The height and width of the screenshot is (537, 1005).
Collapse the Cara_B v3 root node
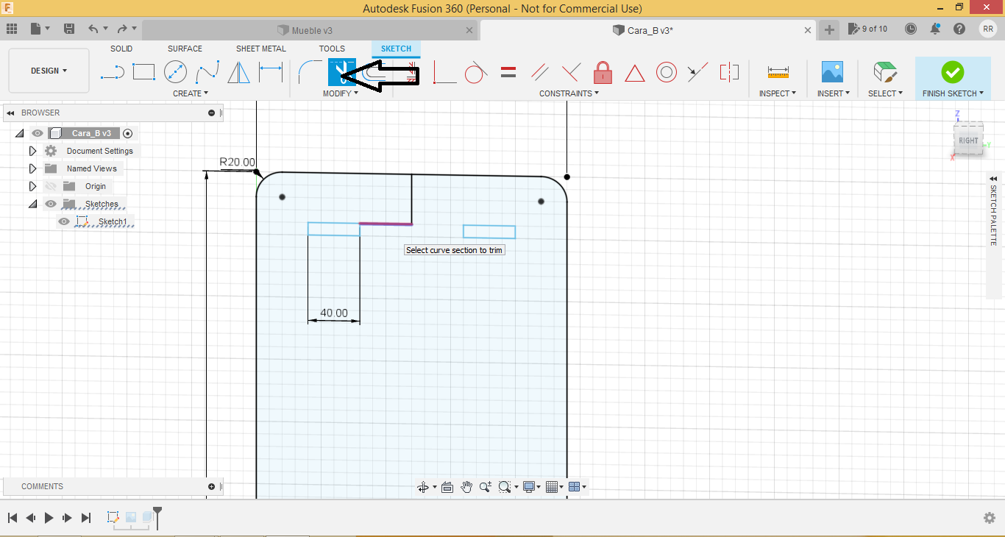point(19,133)
